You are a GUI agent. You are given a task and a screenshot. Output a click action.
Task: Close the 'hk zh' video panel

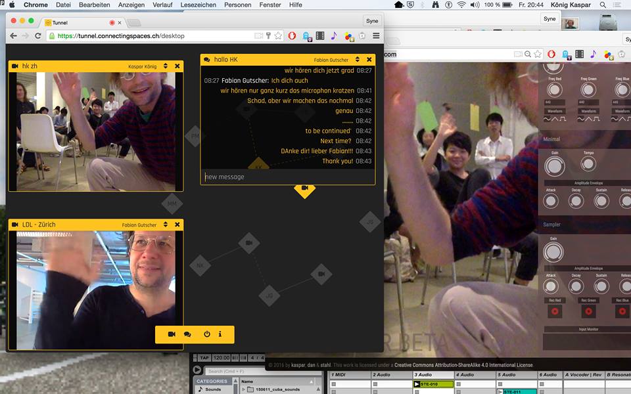click(177, 66)
